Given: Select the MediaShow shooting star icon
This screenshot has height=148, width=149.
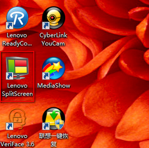Looking at the screenshot, I should [x=54, y=68].
